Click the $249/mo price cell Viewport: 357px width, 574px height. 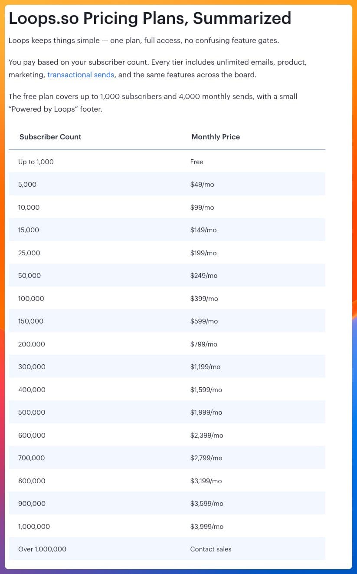coord(204,276)
